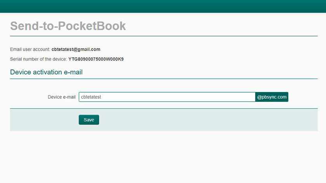Click the @pbsync.com domain suffix
The width and height of the screenshot is (326, 183).
[272, 97]
